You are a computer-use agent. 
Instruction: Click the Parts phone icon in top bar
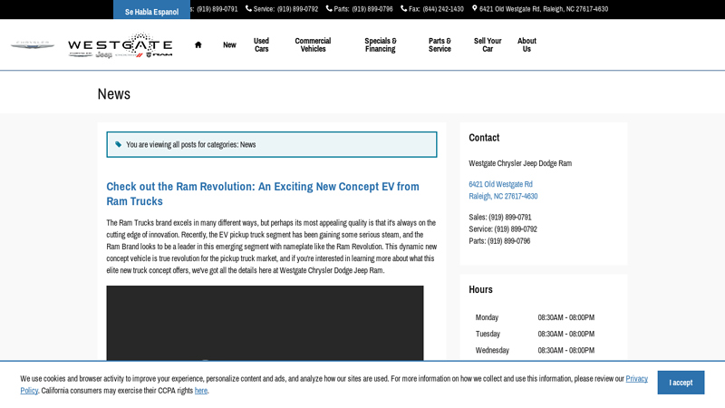pyautogui.click(x=329, y=9)
